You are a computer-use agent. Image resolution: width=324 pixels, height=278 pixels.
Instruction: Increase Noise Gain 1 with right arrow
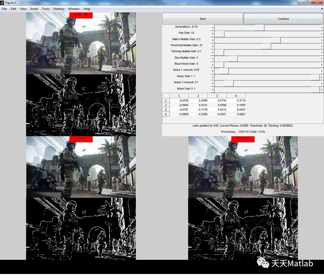(x=322, y=77)
